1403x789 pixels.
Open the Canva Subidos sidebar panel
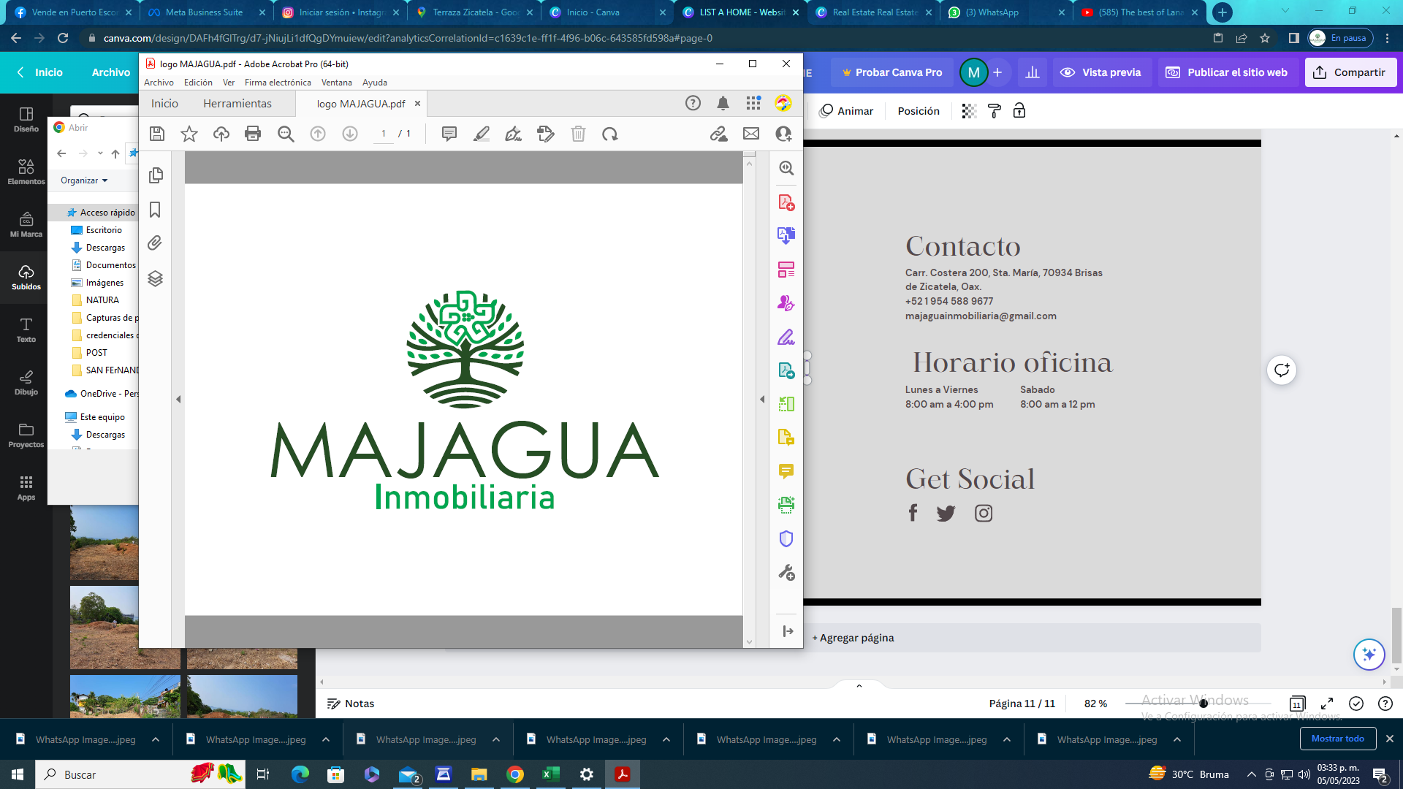[26, 278]
